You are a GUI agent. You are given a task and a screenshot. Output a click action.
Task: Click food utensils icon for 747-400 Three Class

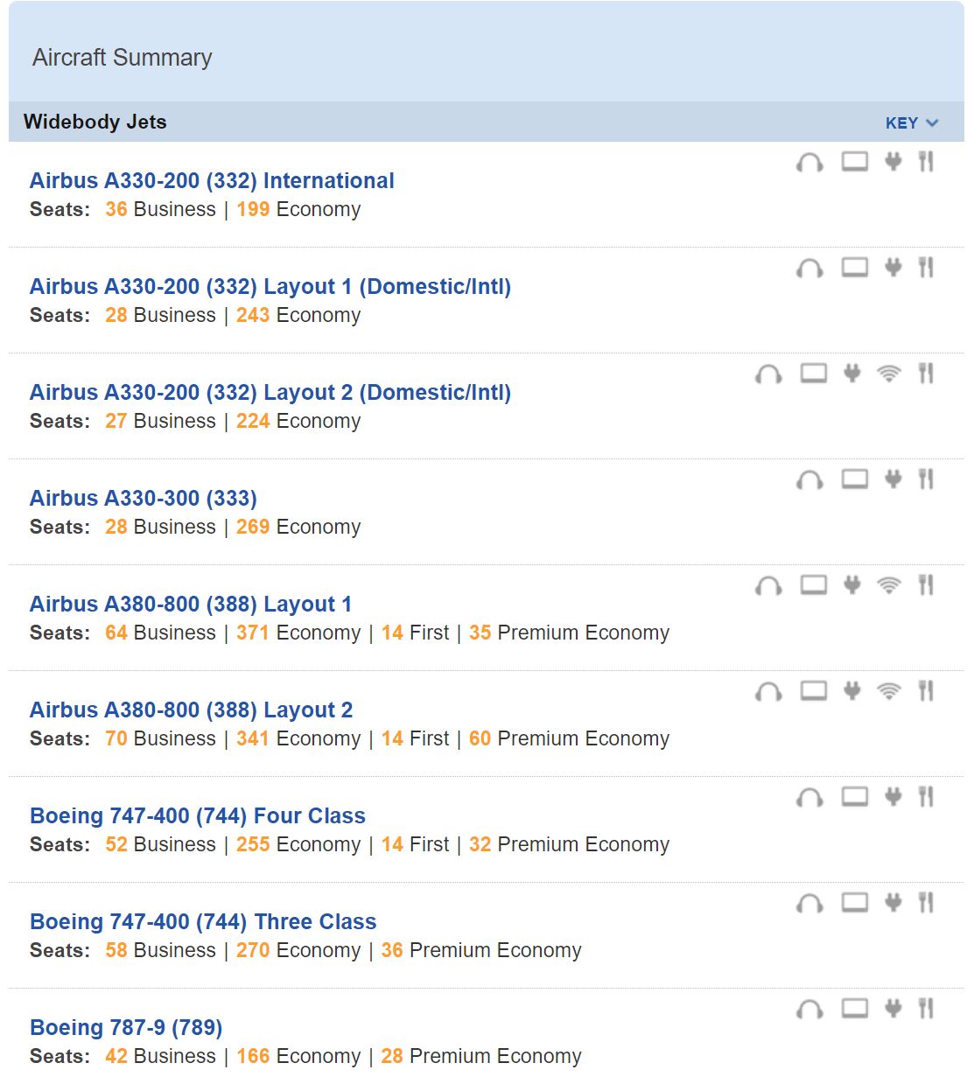pyautogui.click(x=926, y=903)
